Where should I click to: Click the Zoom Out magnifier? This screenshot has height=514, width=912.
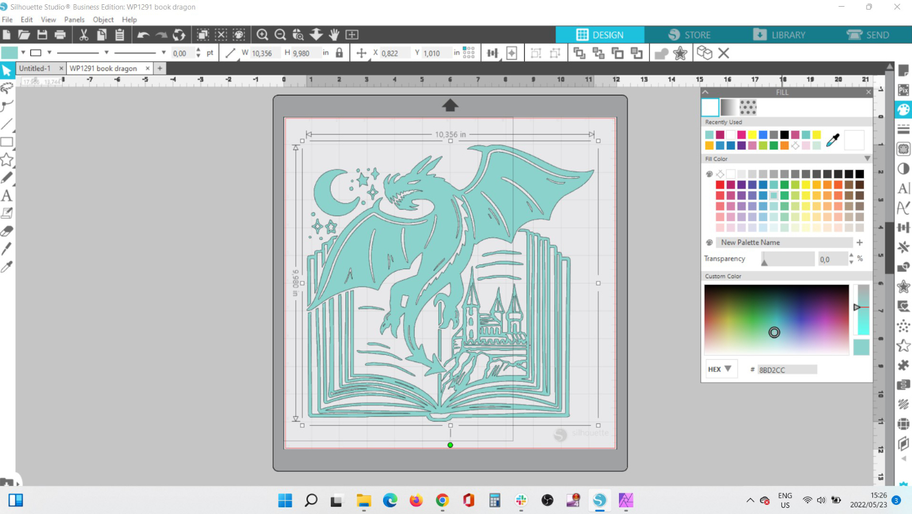(280, 35)
